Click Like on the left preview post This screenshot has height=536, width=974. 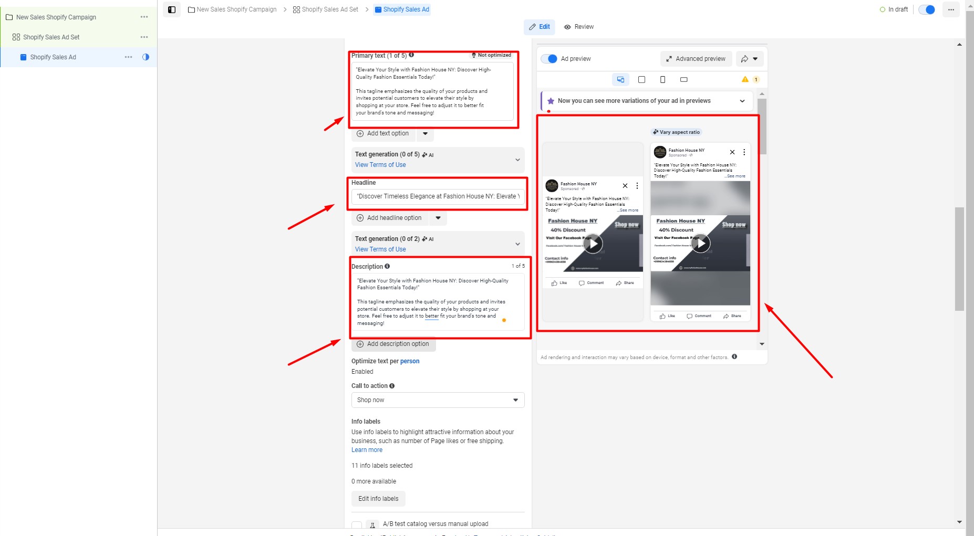click(x=559, y=283)
